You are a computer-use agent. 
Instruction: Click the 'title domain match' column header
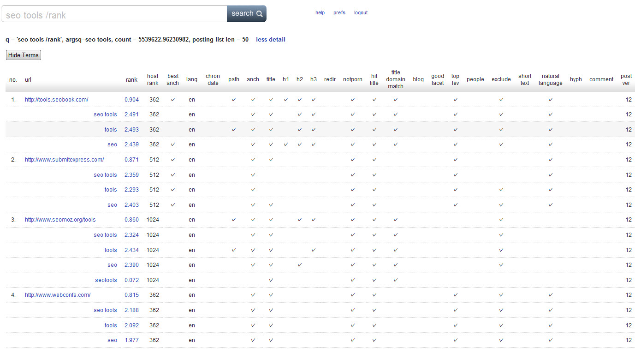coord(396,79)
